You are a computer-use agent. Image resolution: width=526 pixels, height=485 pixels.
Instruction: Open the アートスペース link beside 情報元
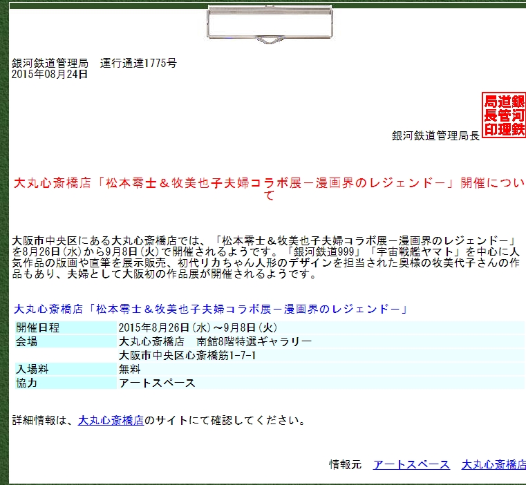(x=411, y=464)
